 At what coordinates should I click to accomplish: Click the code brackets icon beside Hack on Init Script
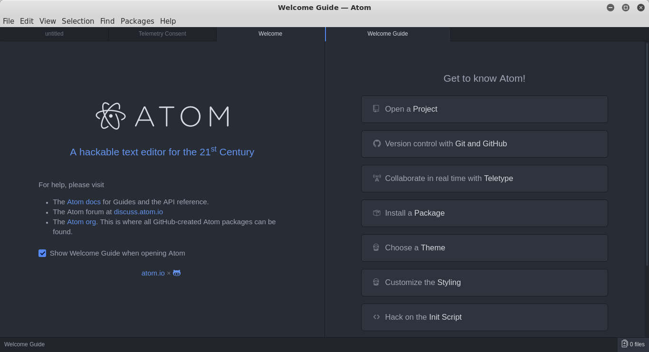[376, 317]
